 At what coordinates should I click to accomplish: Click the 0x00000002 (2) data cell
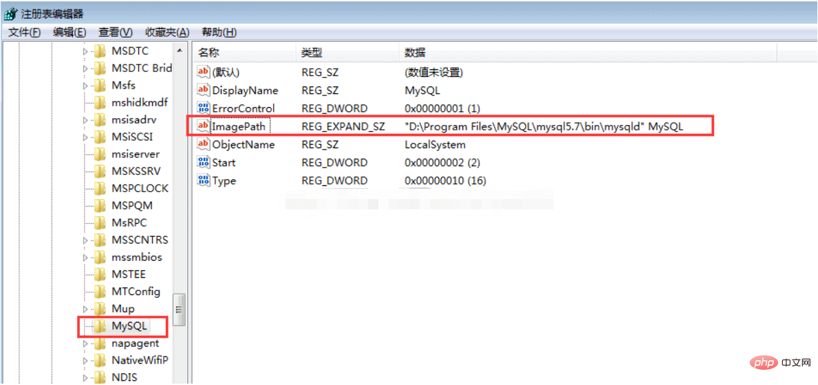click(442, 163)
